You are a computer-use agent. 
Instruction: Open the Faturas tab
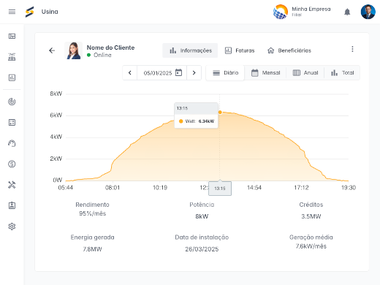click(240, 50)
